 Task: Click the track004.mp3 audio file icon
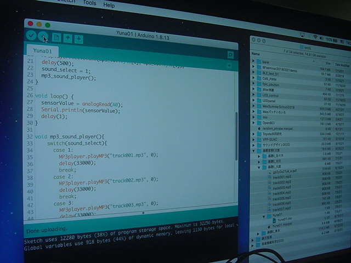click(x=269, y=194)
